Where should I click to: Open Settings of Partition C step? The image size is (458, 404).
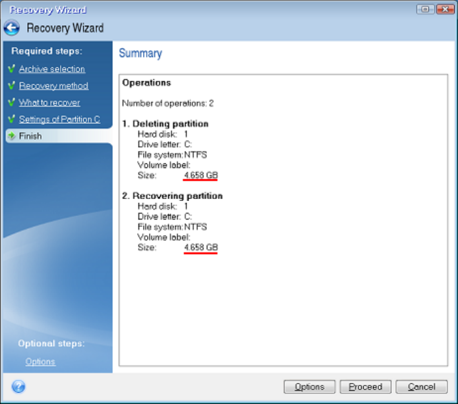pyautogui.click(x=59, y=119)
